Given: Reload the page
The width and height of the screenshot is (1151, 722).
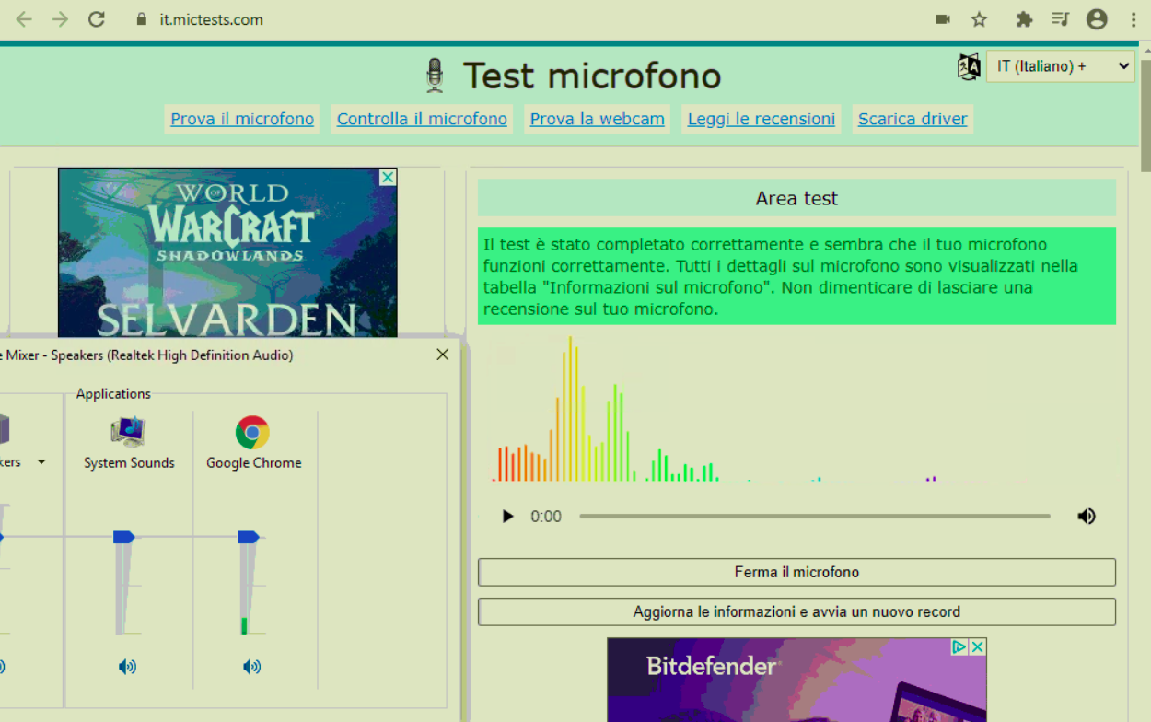Looking at the screenshot, I should 97,19.
